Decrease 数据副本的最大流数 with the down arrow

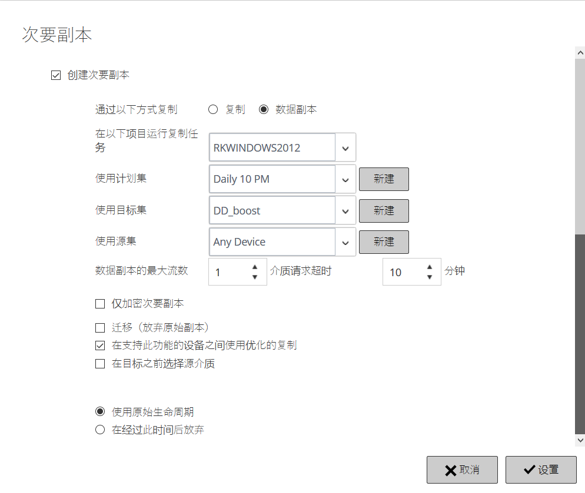point(254,277)
